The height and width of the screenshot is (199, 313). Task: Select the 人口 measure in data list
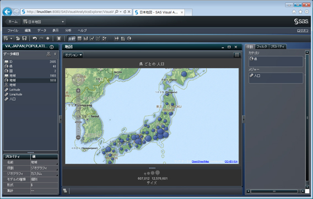click(x=30, y=99)
